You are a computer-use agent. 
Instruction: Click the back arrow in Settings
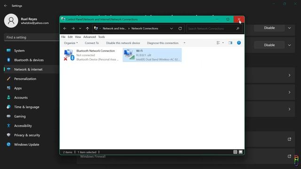pos(6,6)
